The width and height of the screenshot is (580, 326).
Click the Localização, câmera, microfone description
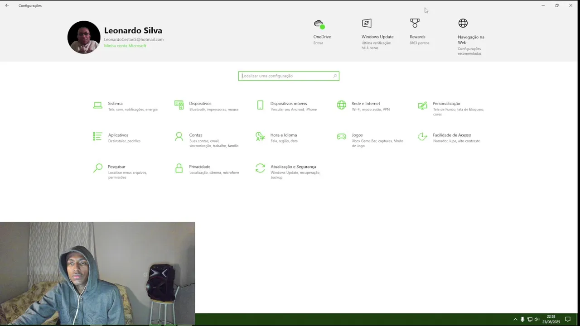[x=214, y=173]
